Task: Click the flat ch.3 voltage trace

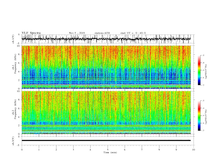Action: [106, 141]
